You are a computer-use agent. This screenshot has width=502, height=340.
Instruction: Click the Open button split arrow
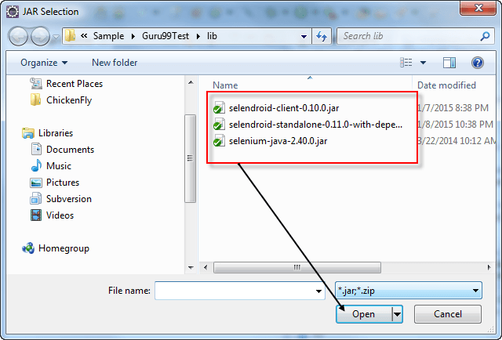click(x=397, y=314)
